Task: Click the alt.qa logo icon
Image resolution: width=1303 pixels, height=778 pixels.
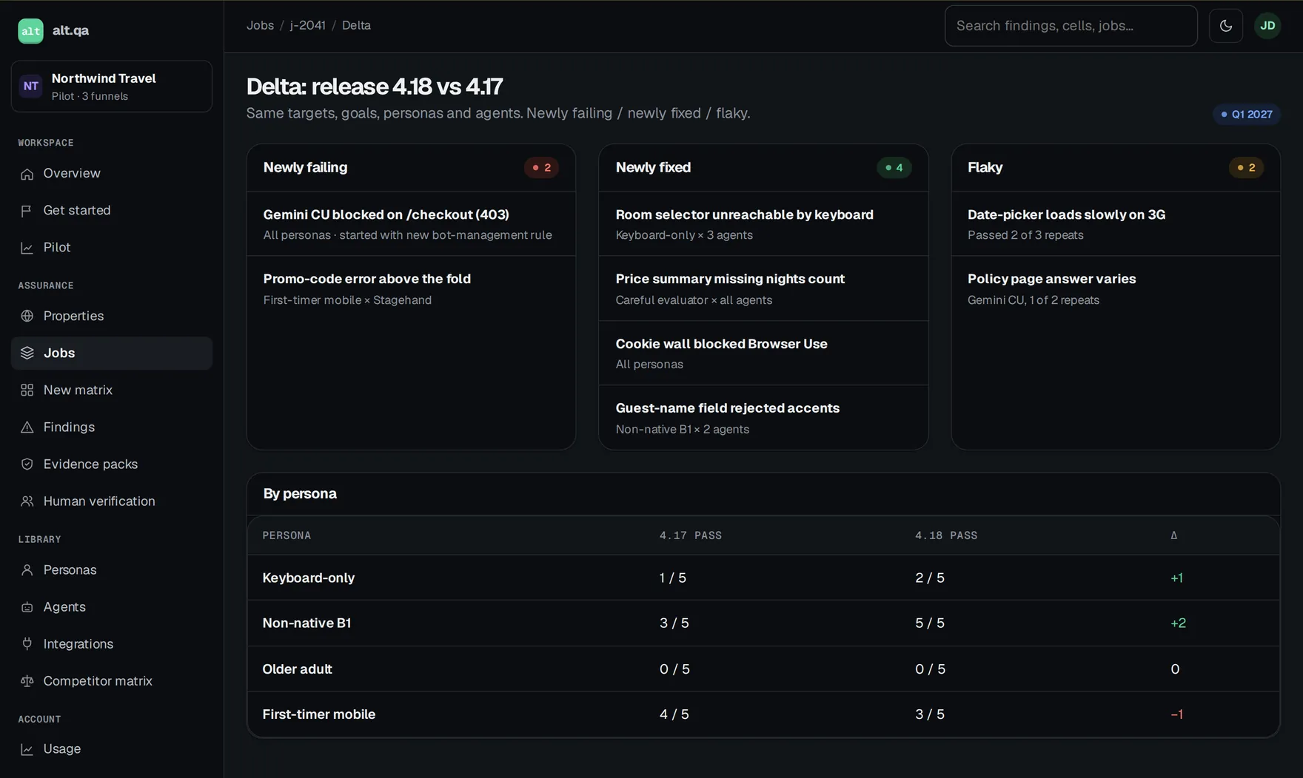Action: pyautogui.click(x=30, y=31)
